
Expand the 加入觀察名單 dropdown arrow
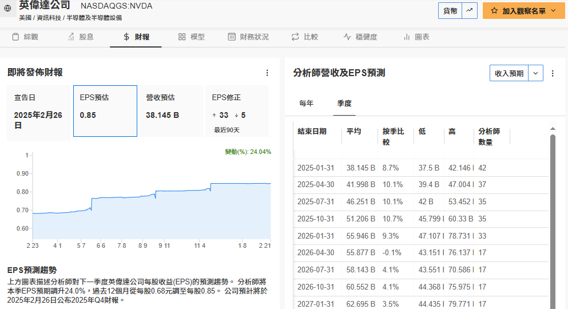554,11
